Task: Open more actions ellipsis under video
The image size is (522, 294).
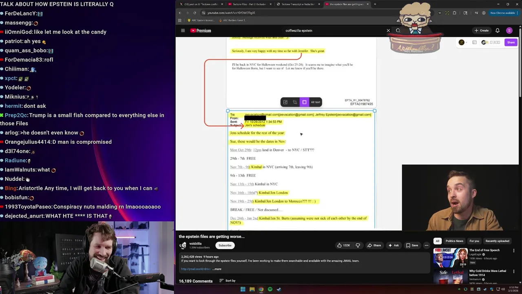Action: [x=426, y=245]
